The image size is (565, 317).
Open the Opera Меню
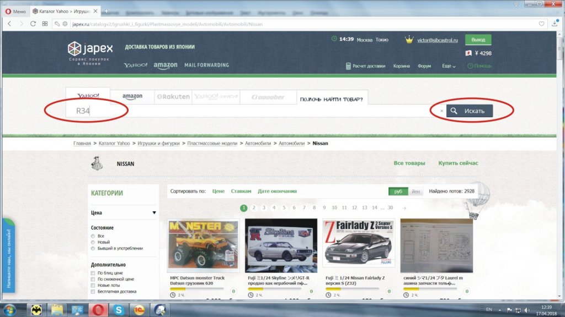(x=14, y=10)
